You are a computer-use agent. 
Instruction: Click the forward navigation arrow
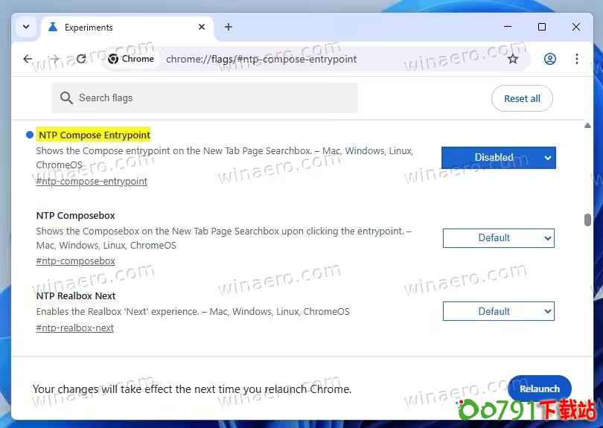click(x=54, y=59)
